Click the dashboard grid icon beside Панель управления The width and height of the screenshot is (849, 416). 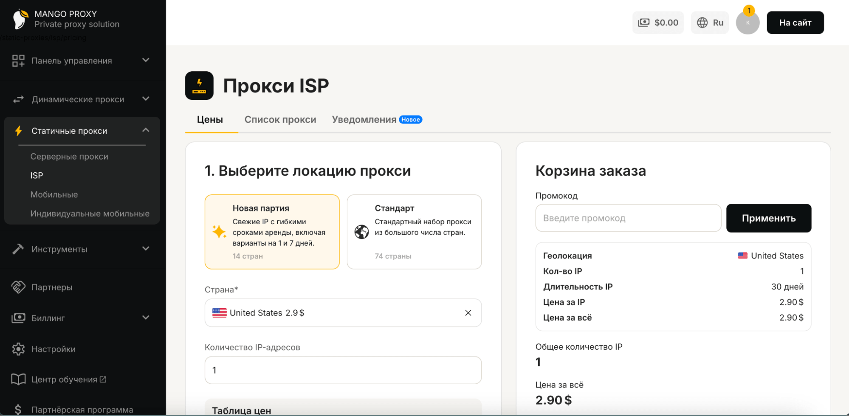coord(18,61)
